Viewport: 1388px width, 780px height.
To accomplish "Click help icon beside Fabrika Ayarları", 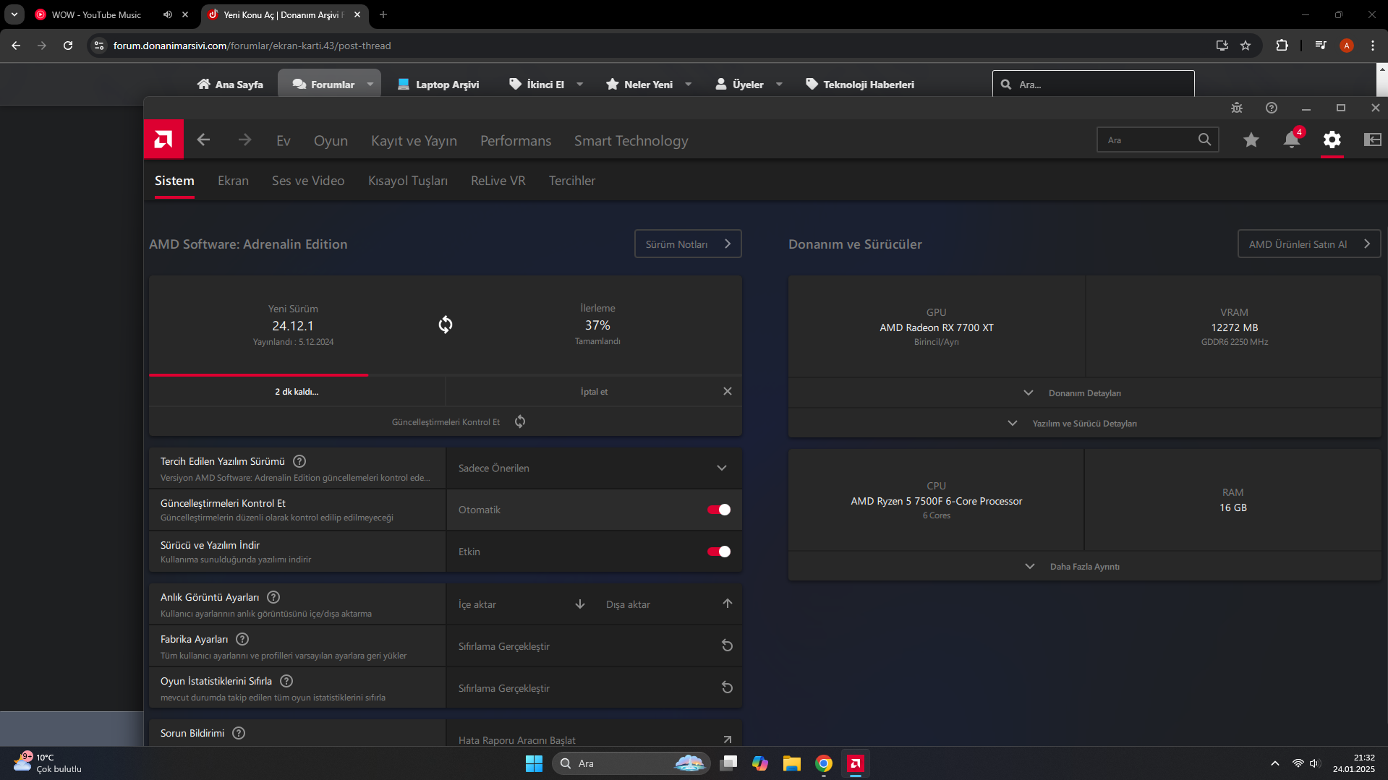I will (x=242, y=639).
